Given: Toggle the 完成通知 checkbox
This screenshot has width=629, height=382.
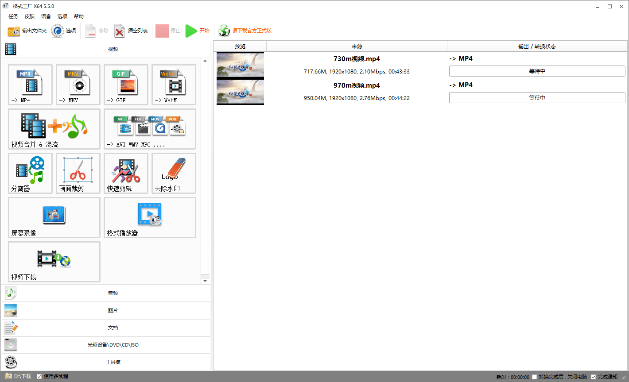Looking at the screenshot, I should (594, 377).
